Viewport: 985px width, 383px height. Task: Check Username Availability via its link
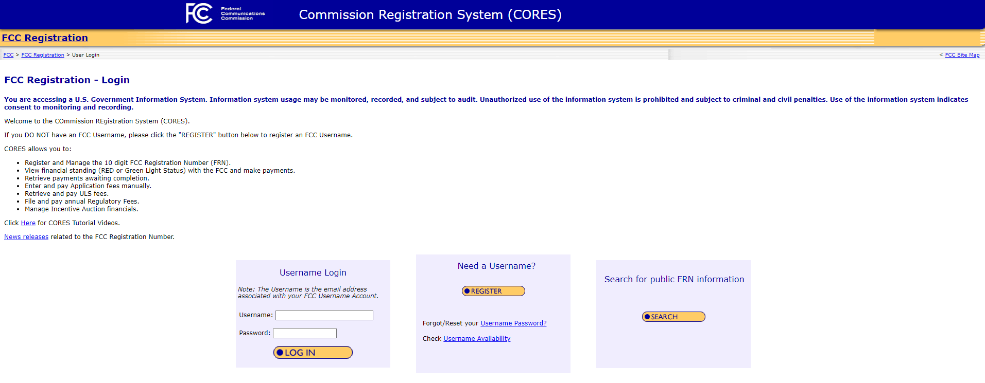(x=477, y=339)
